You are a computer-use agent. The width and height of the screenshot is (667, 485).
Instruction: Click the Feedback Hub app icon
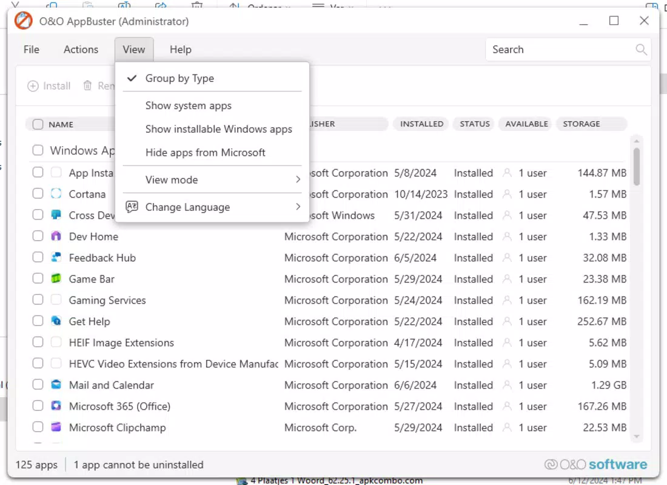(56, 257)
